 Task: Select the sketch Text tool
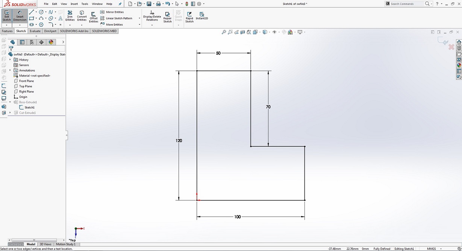click(61, 18)
